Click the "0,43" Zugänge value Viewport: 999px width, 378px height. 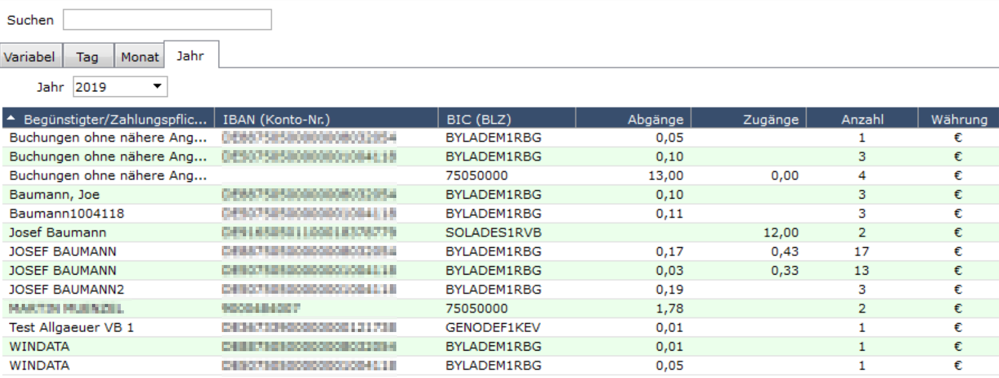click(x=786, y=252)
